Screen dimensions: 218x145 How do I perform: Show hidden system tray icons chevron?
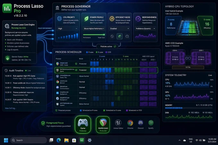[180, 141]
